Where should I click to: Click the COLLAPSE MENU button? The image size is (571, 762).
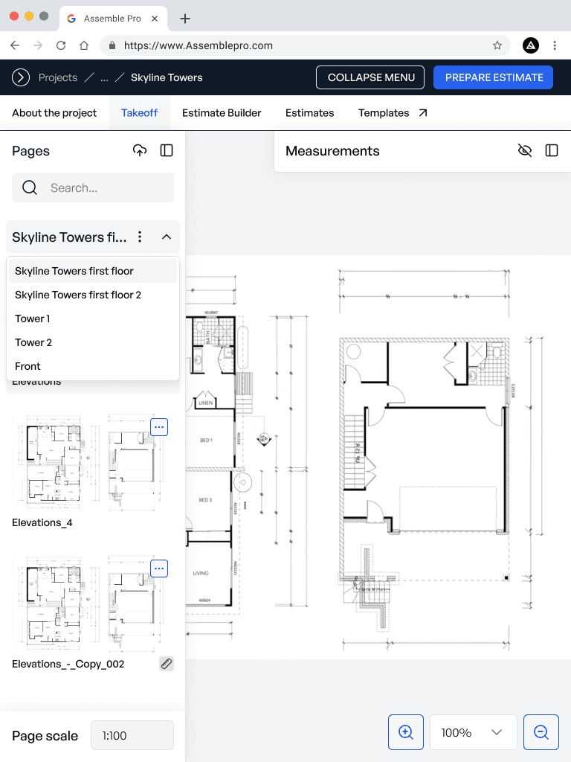[x=370, y=77]
